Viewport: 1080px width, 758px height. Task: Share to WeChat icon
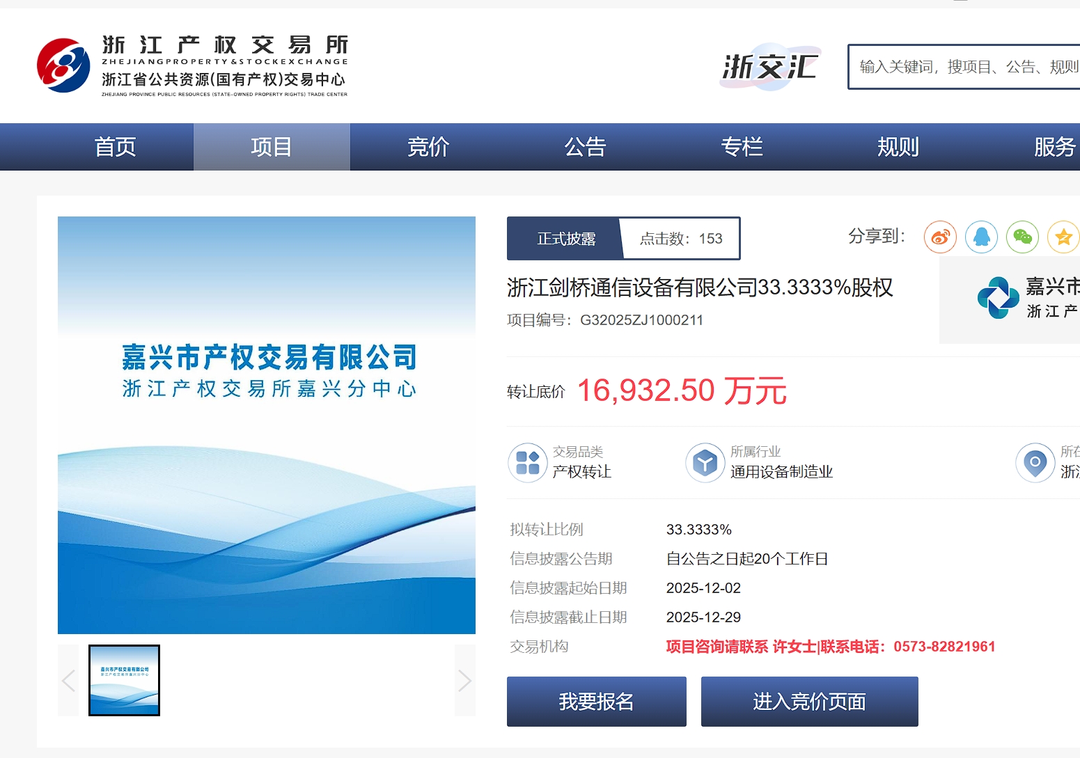tap(1022, 237)
